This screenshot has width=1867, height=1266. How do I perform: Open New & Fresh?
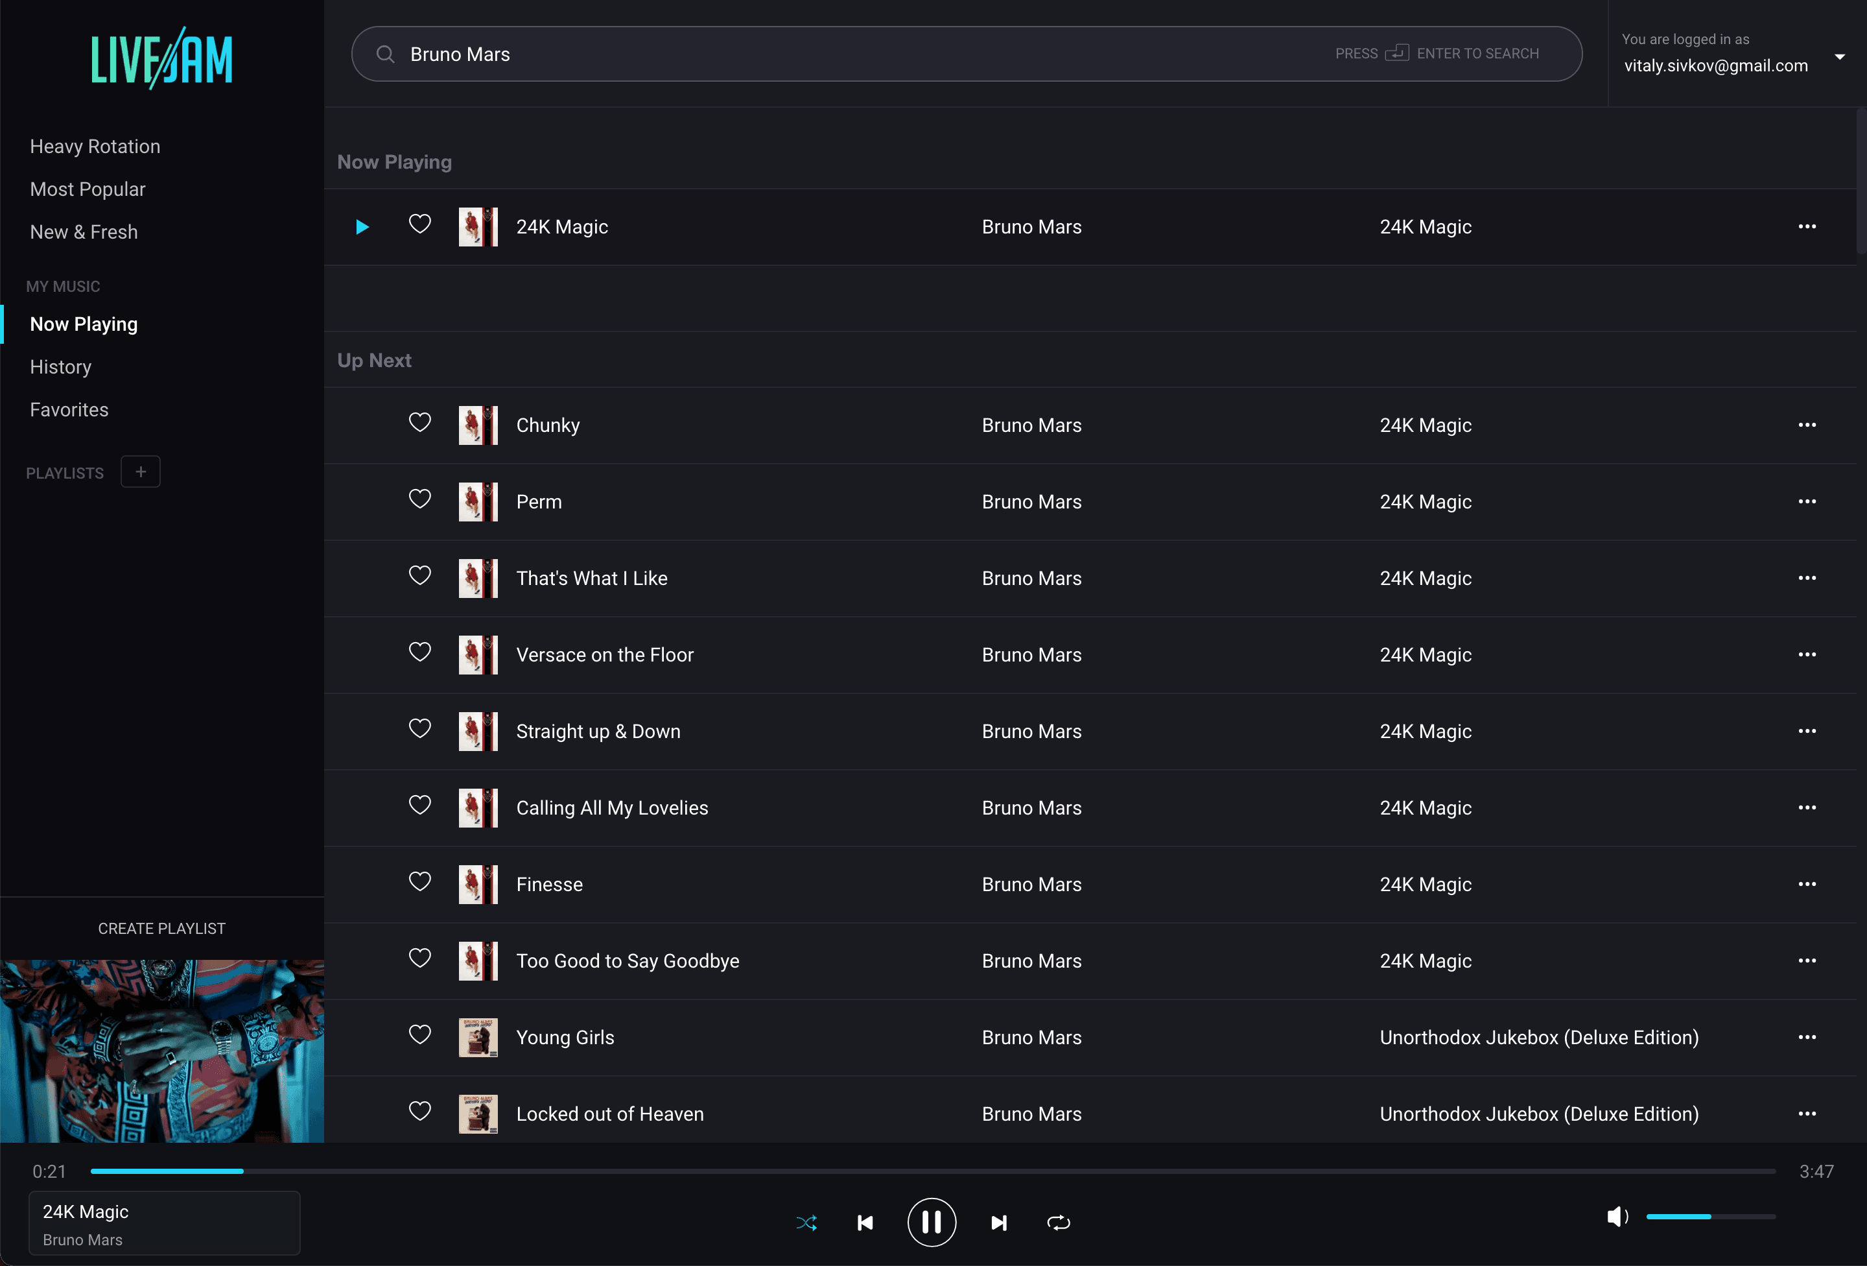[84, 232]
